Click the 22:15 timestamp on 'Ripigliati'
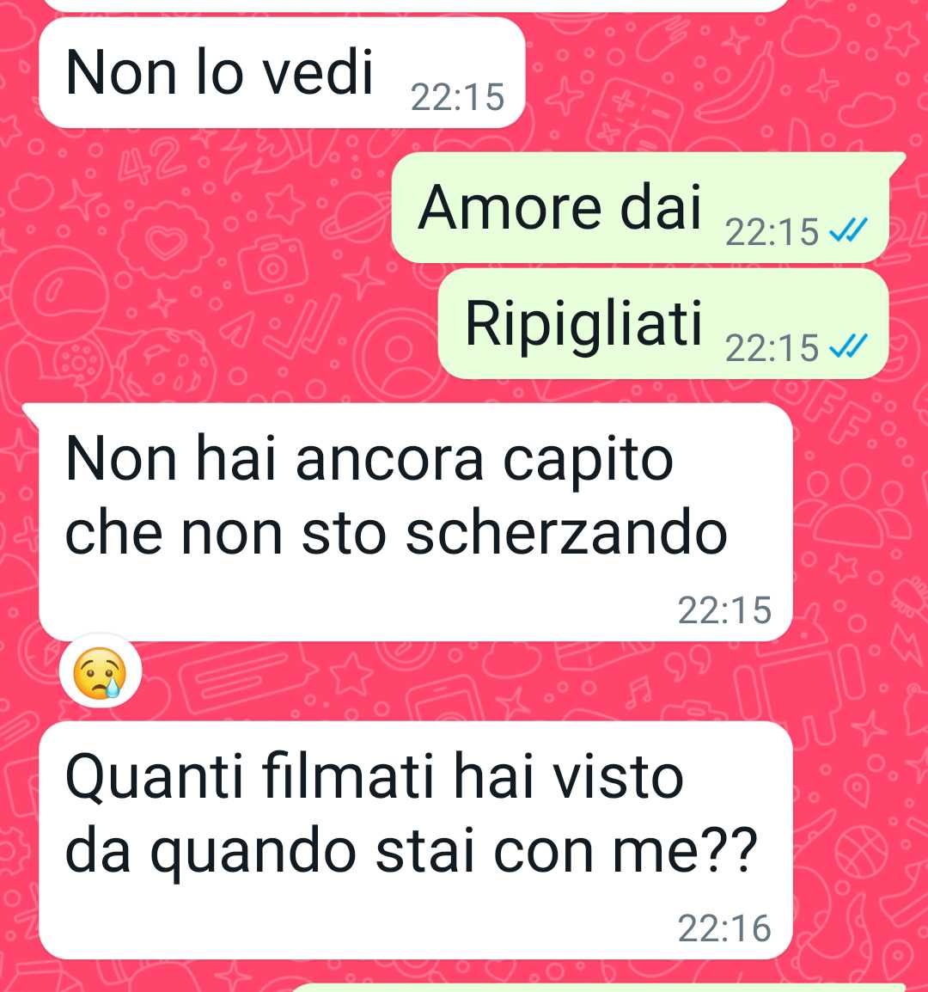928x992 pixels. pyautogui.click(x=772, y=348)
